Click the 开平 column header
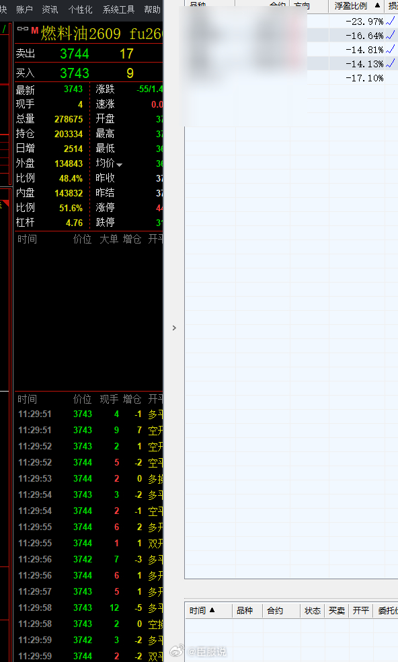Image resolution: width=398 pixels, height=662 pixels. [361, 610]
